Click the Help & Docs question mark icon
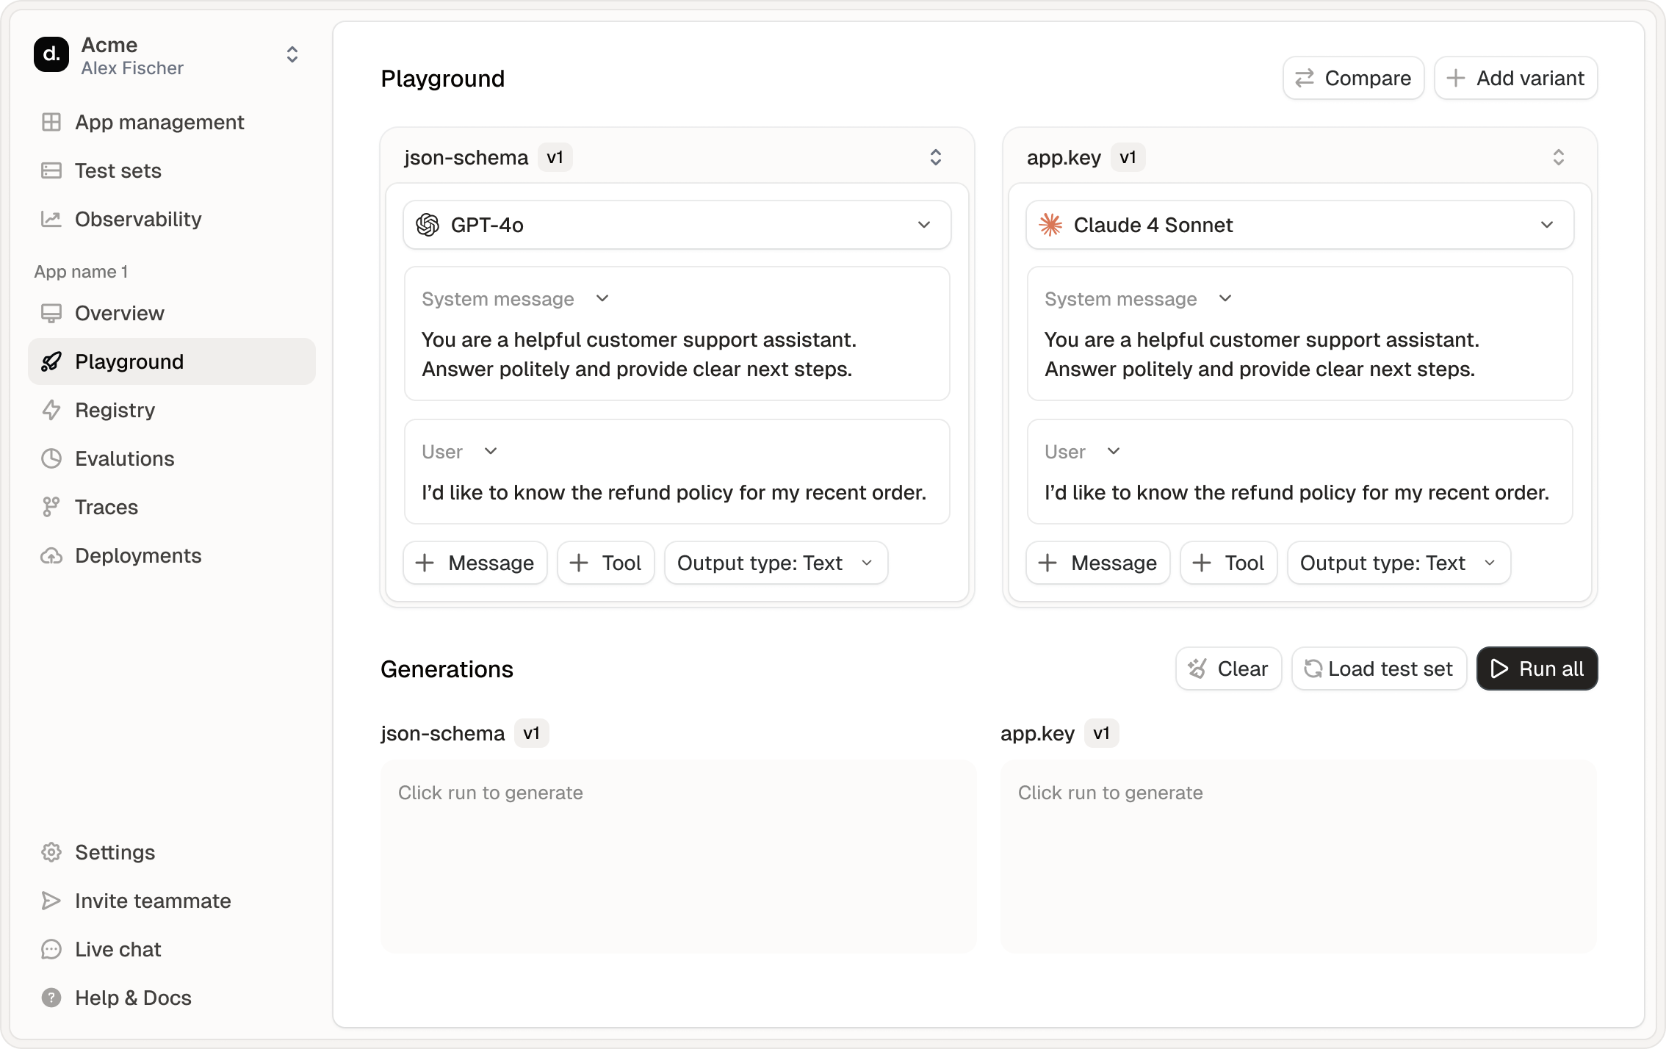The height and width of the screenshot is (1049, 1666). click(51, 998)
